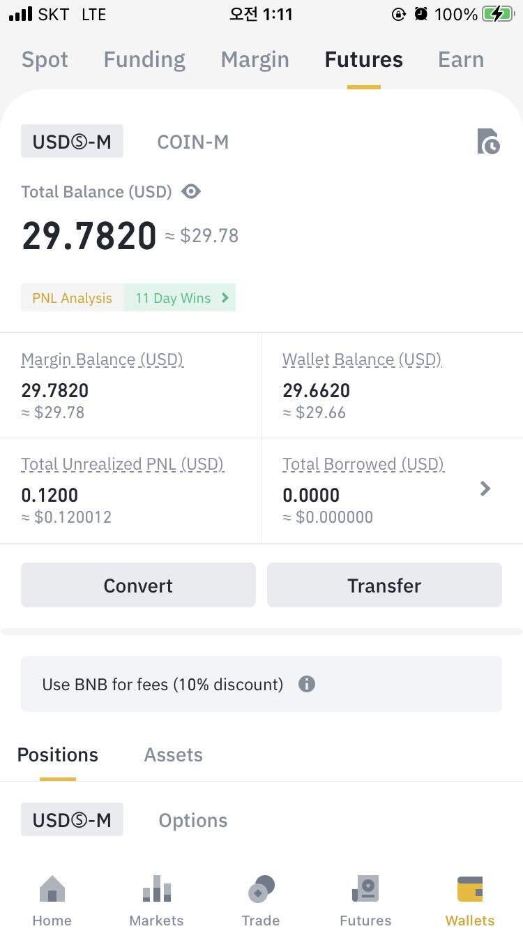Switch to the Funding tab
The width and height of the screenshot is (523, 931).
144,60
